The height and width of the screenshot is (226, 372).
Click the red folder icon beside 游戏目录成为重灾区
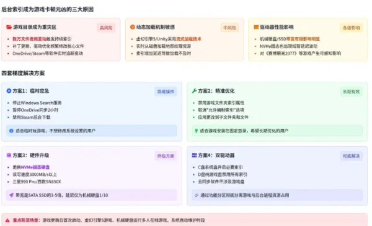[9, 27]
